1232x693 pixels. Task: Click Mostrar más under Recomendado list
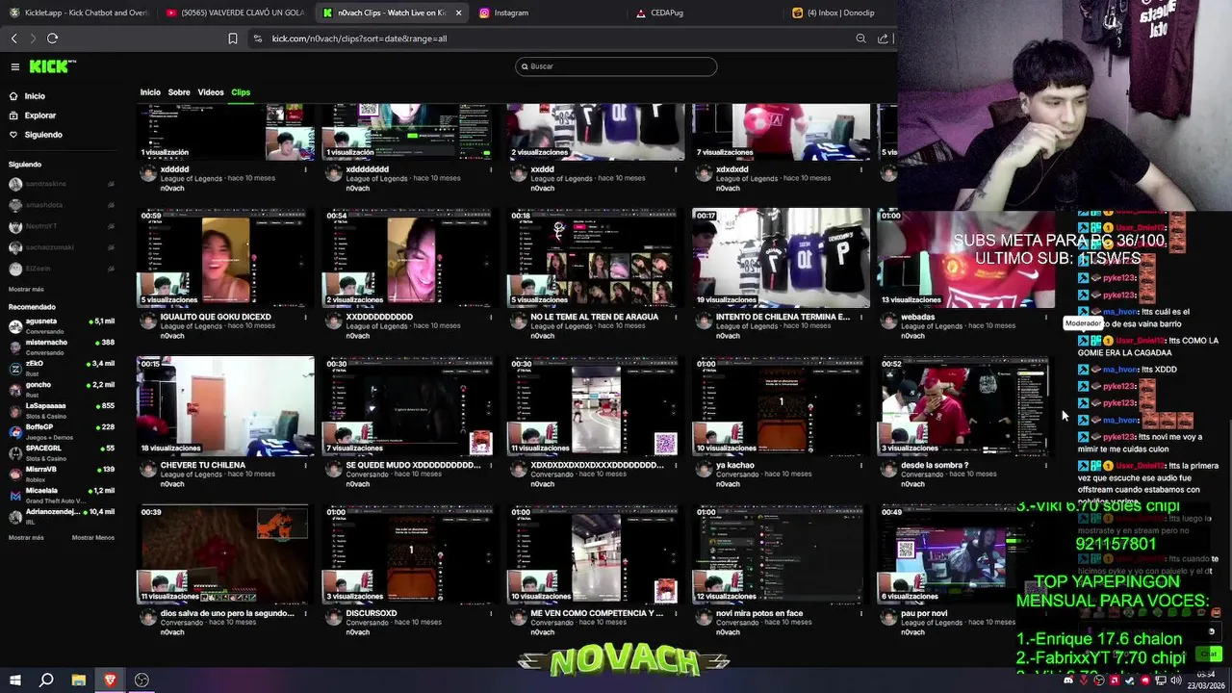tap(26, 538)
